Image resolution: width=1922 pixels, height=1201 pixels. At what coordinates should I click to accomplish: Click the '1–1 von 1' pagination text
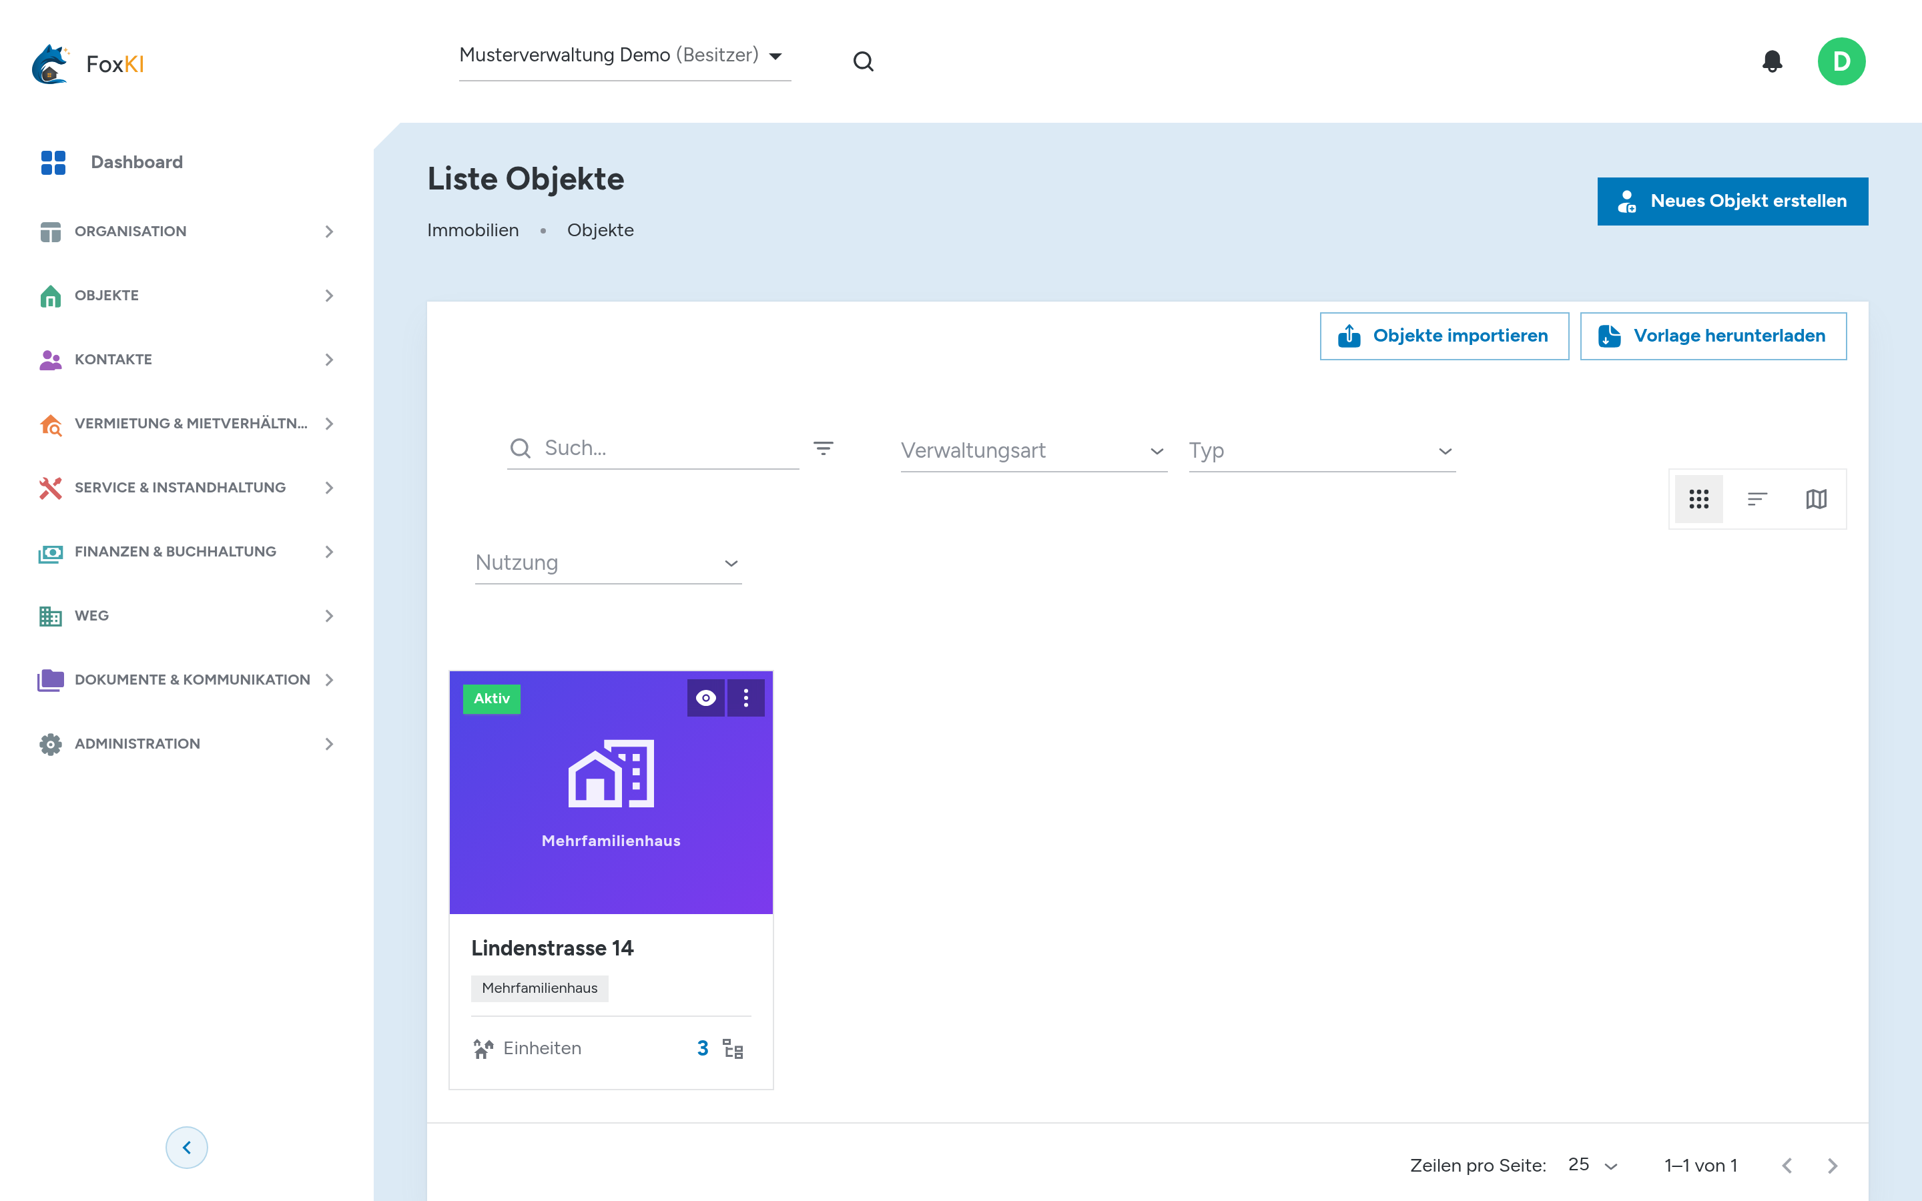tap(1700, 1166)
